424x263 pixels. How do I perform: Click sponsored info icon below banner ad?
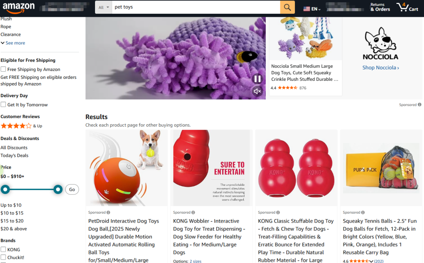[x=419, y=105]
